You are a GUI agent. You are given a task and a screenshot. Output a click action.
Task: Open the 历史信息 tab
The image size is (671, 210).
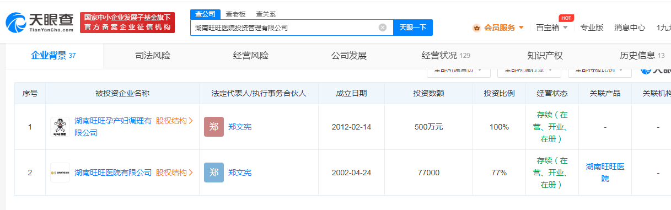[x=642, y=55]
